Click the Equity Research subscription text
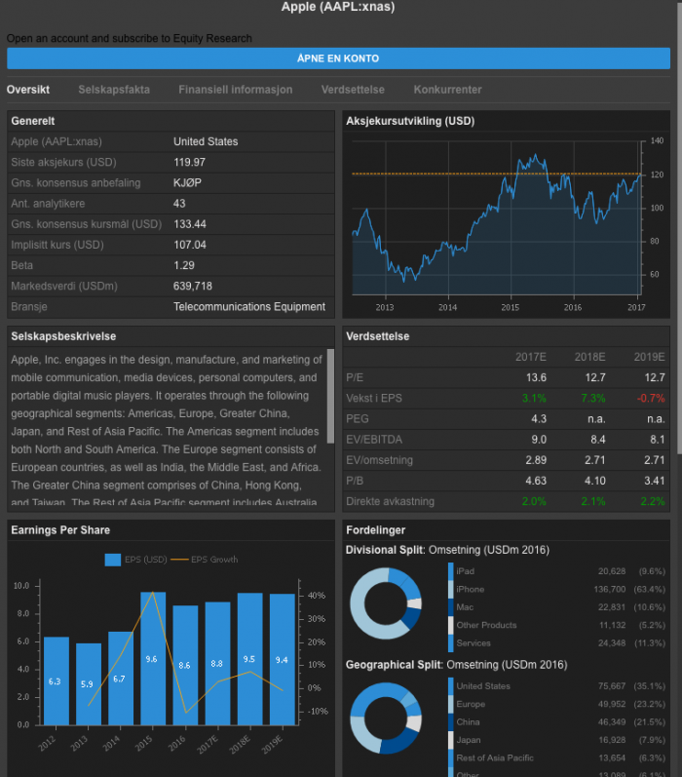Screen dimensions: 682x777 pyautogui.click(x=130, y=39)
